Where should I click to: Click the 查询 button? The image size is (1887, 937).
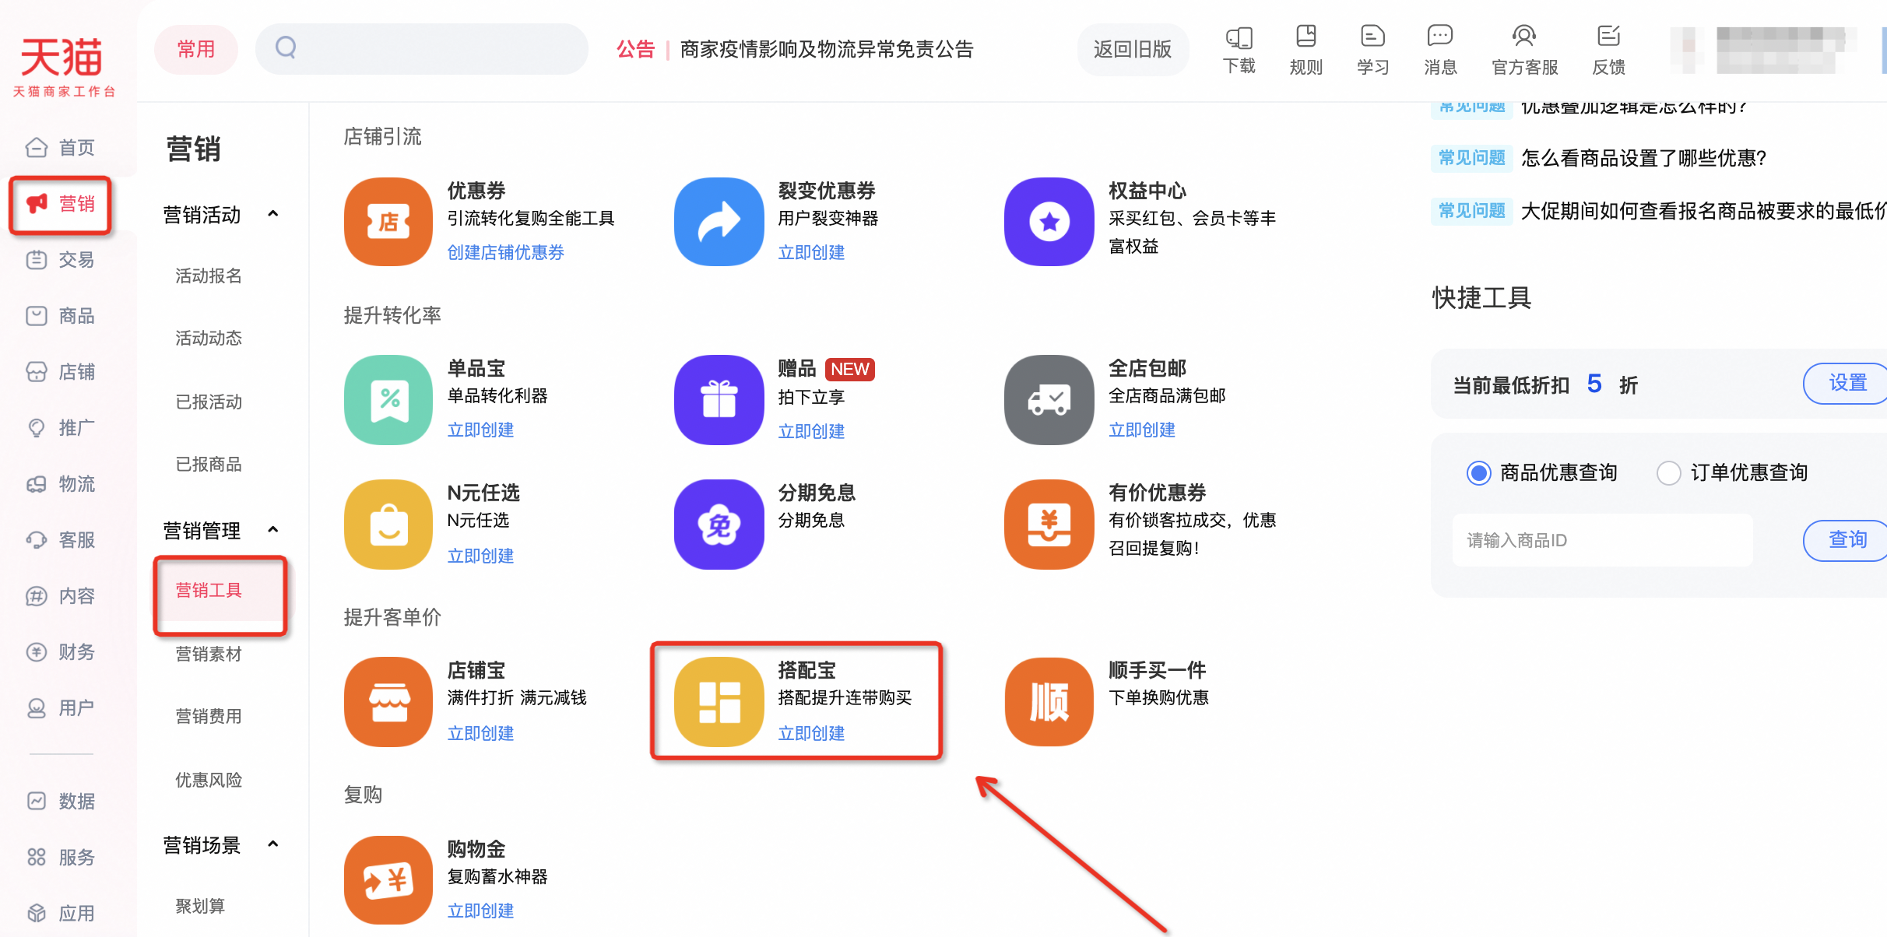click(1847, 539)
